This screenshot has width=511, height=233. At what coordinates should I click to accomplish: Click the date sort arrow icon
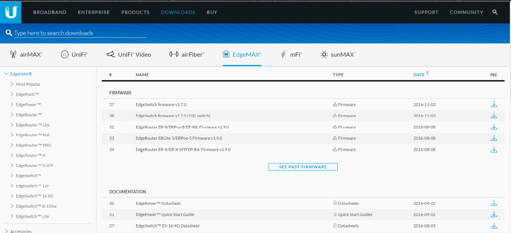pyautogui.click(x=427, y=74)
